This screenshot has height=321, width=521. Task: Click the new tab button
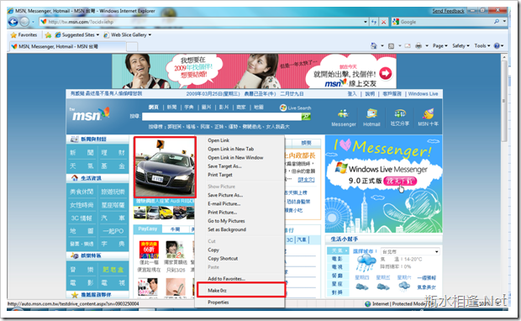(x=132, y=47)
